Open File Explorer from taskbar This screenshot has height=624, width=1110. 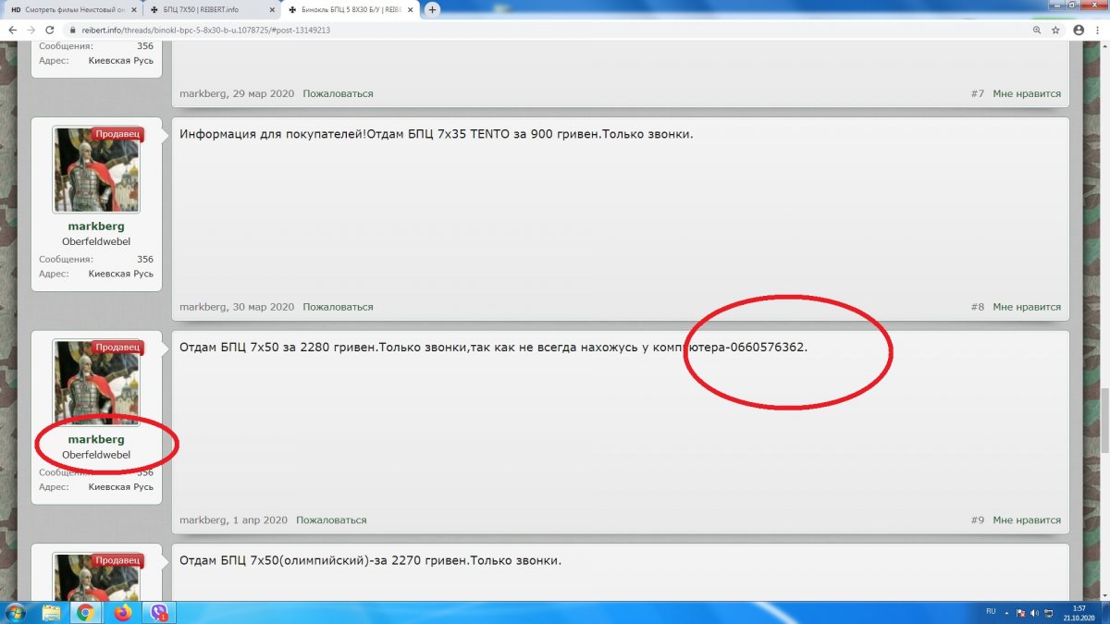coord(51,612)
